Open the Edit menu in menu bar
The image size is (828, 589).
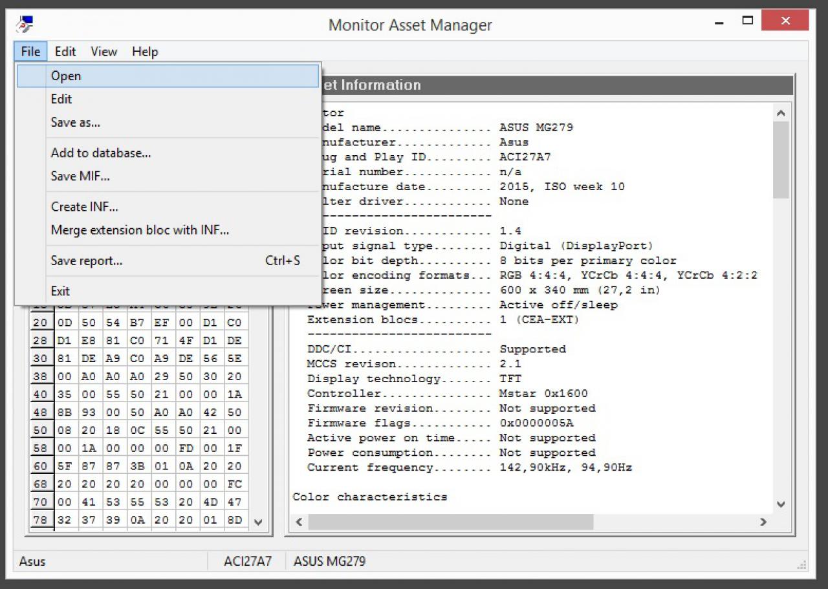[65, 52]
